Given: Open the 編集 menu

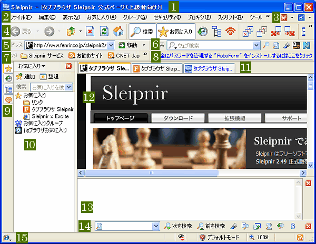Looking at the screenshot, I should [47, 17].
